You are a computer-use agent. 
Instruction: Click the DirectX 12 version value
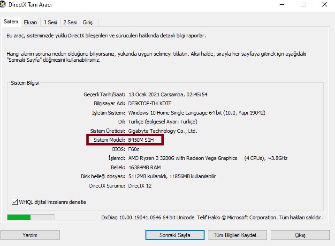coord(140,186)
